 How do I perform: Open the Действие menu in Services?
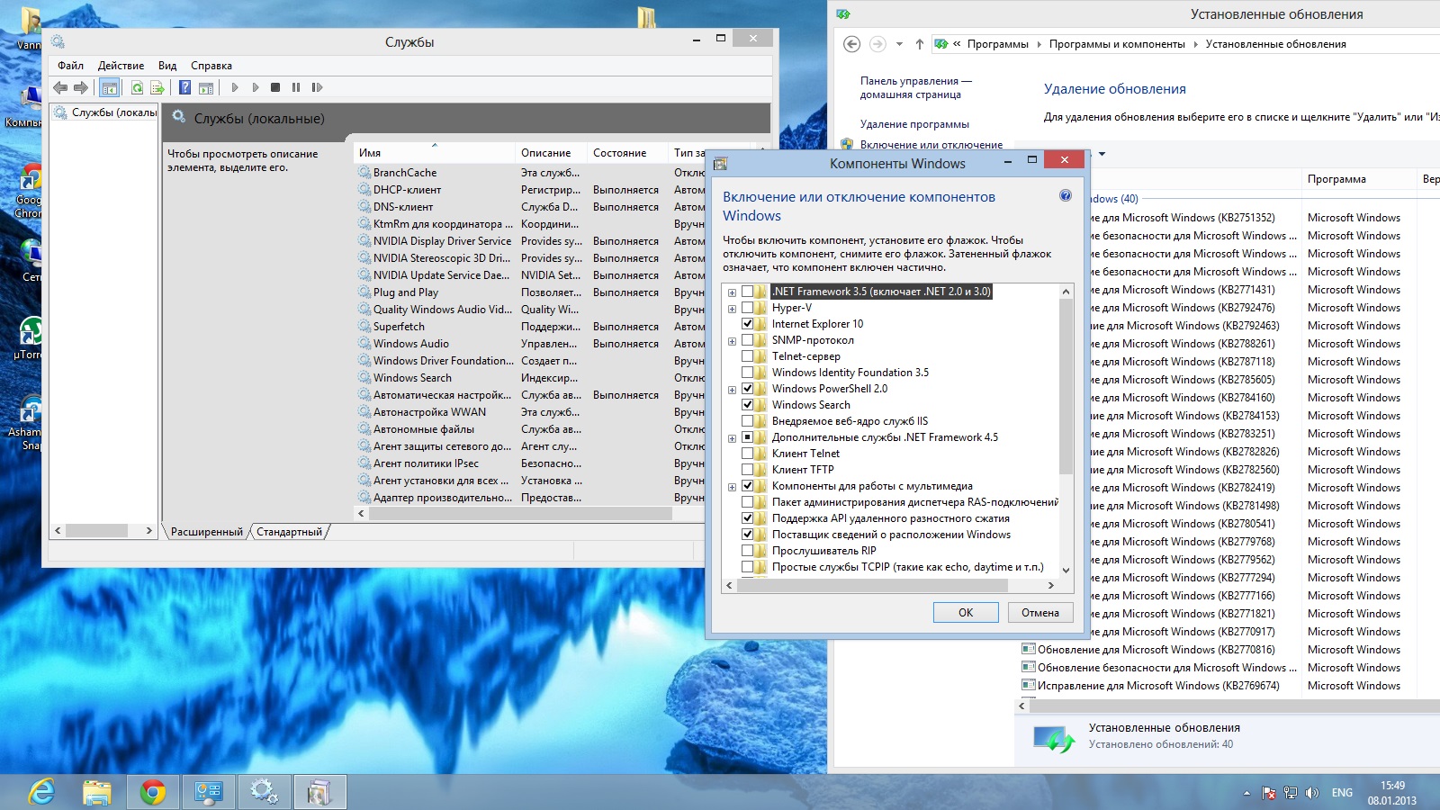tap(121, 66)
